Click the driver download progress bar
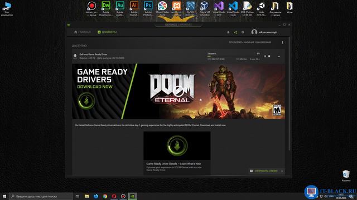 [x=233, y=56]
